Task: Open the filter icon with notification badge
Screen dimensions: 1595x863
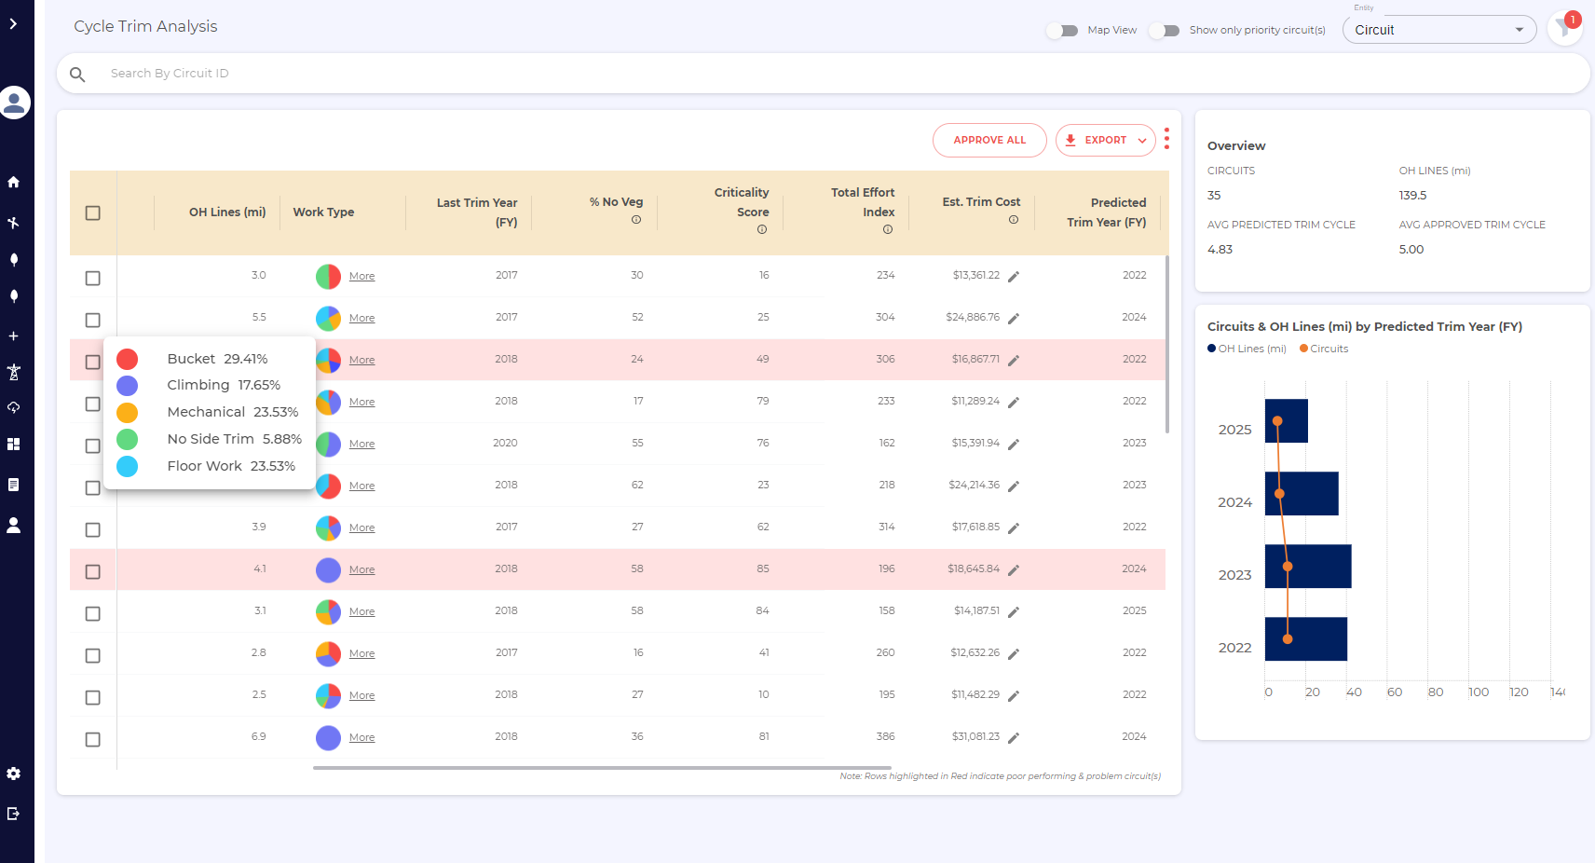Action: 1563,28
